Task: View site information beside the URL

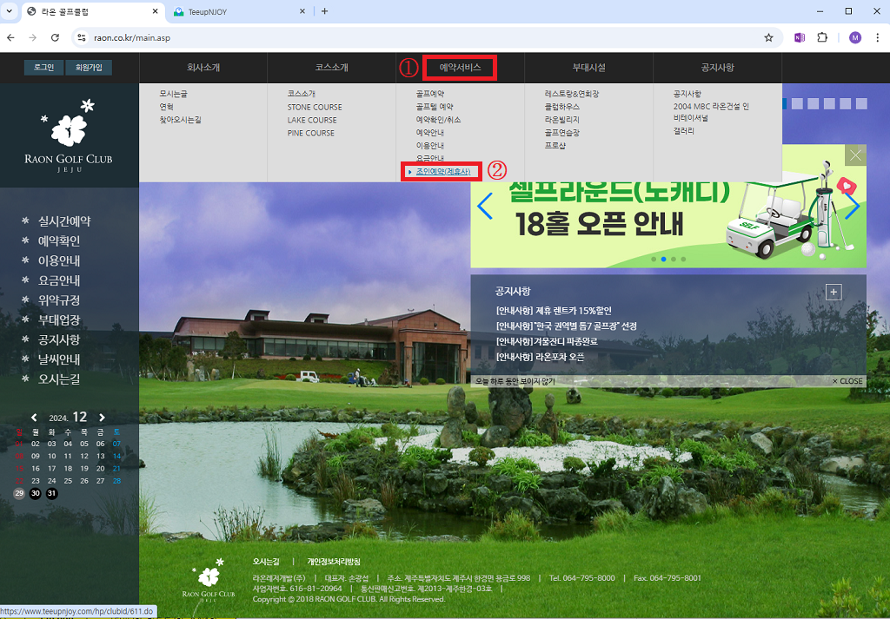Action: point(82,37)
